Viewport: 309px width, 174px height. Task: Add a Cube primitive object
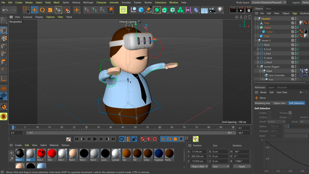tap(141, 10)
